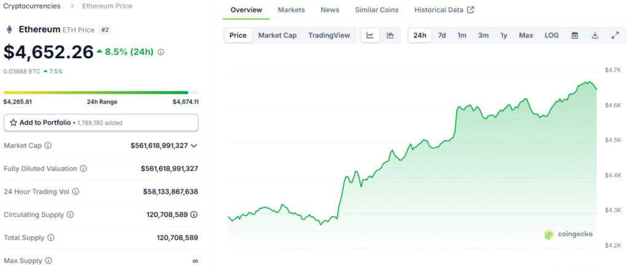Viewport: 629px width, 268px height.
Task: Go to Cryptocurrencies breadcrumb link
Action: 32,6
